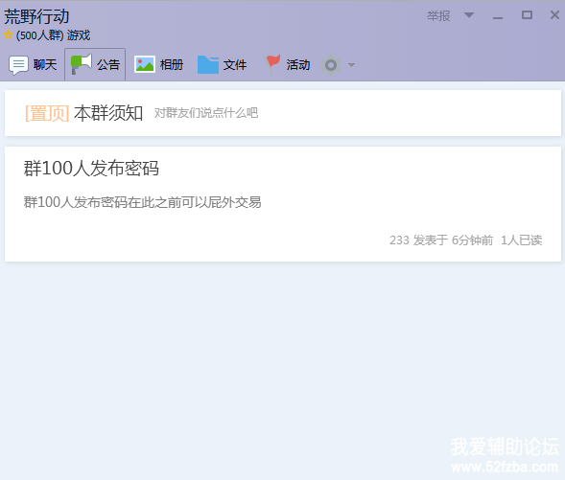Click the 1人已读 read count
This screenshot has height=480, width=565.
(x=522, y=240)
